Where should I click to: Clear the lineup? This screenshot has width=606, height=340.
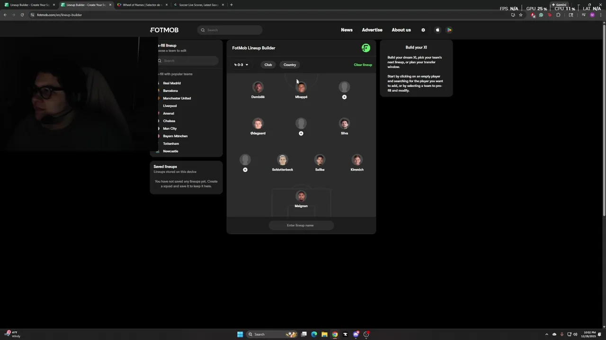[363, 65]
